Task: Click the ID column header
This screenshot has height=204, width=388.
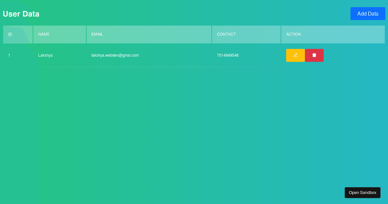Action: (x=10, y=34)
